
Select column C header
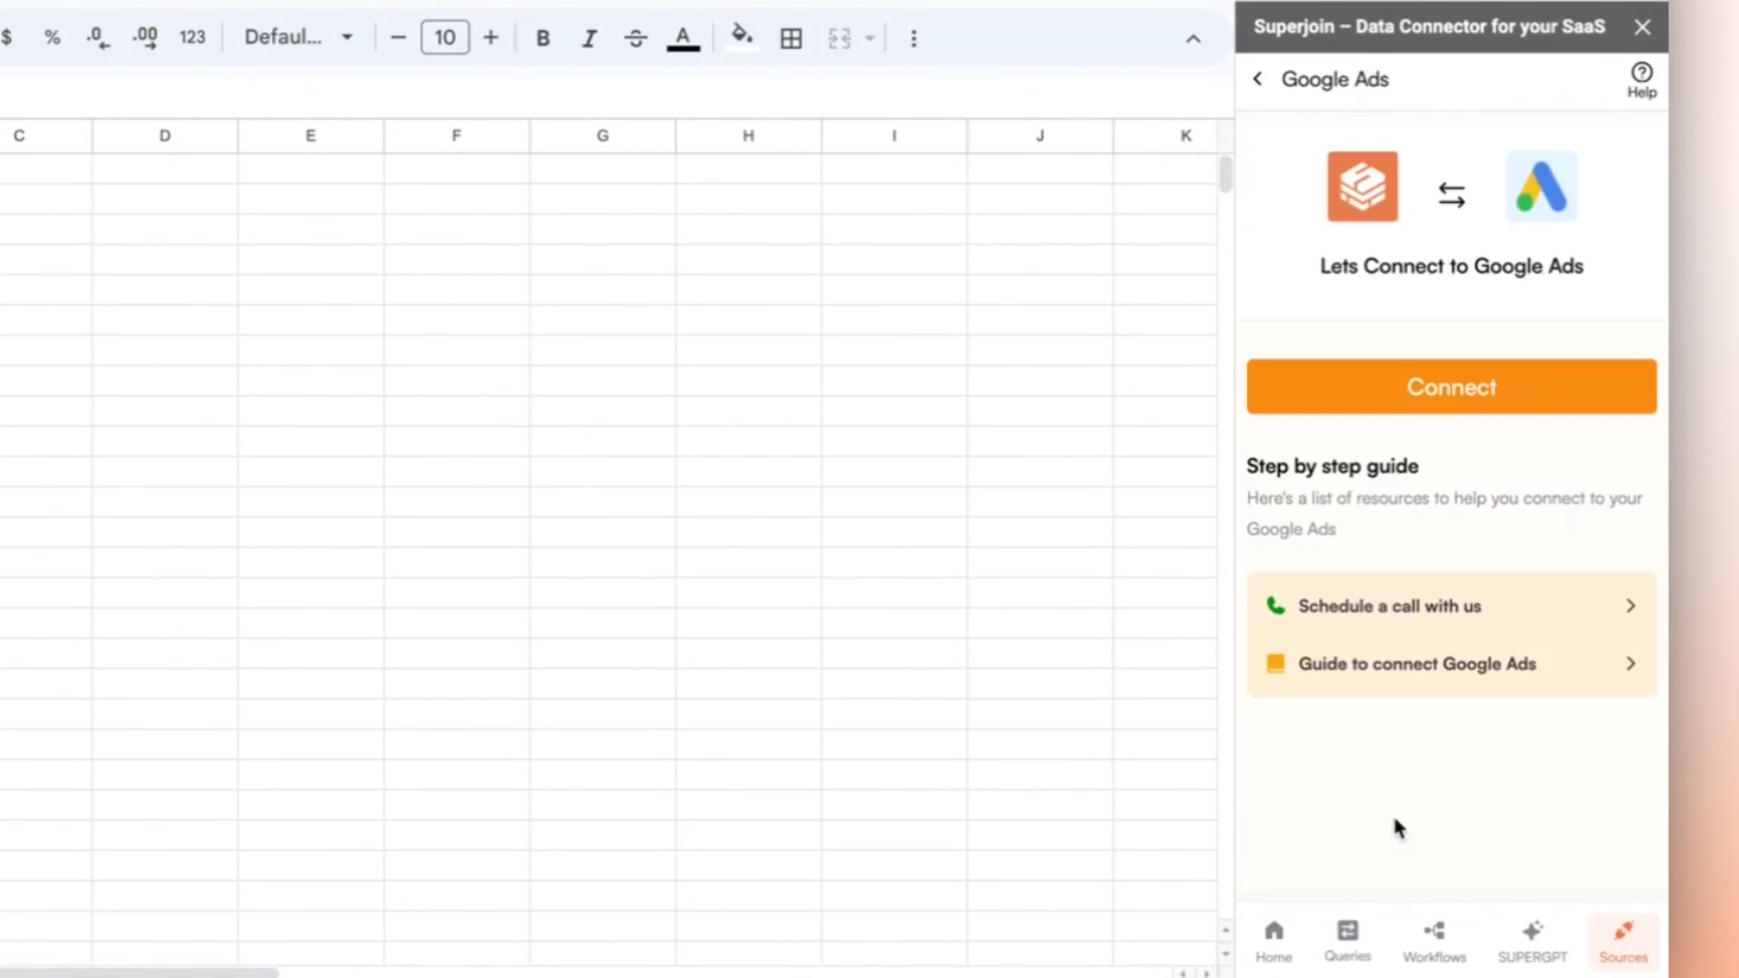(45, 136)
